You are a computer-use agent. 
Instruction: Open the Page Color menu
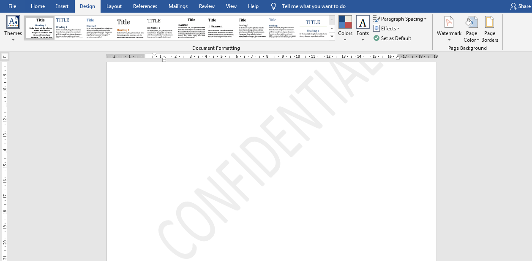[472, 28]
